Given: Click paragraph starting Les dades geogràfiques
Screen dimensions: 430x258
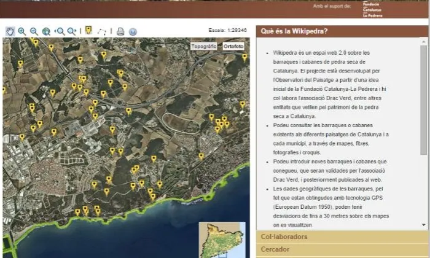Looking at the screenshot, I should [x=331, y=207].
